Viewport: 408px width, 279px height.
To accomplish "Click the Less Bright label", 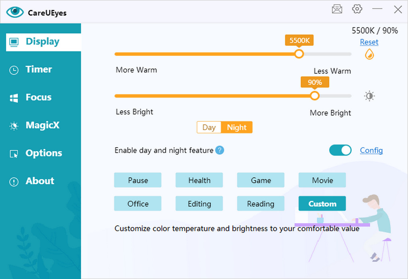I will pos(134,112).
